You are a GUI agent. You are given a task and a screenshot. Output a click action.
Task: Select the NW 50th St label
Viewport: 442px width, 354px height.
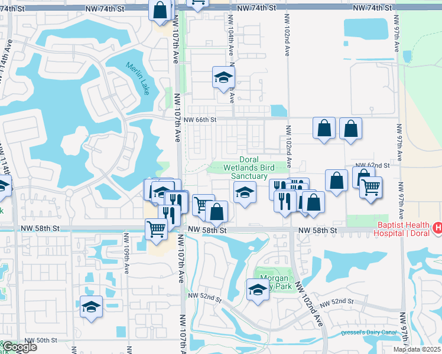coord(41,340)
